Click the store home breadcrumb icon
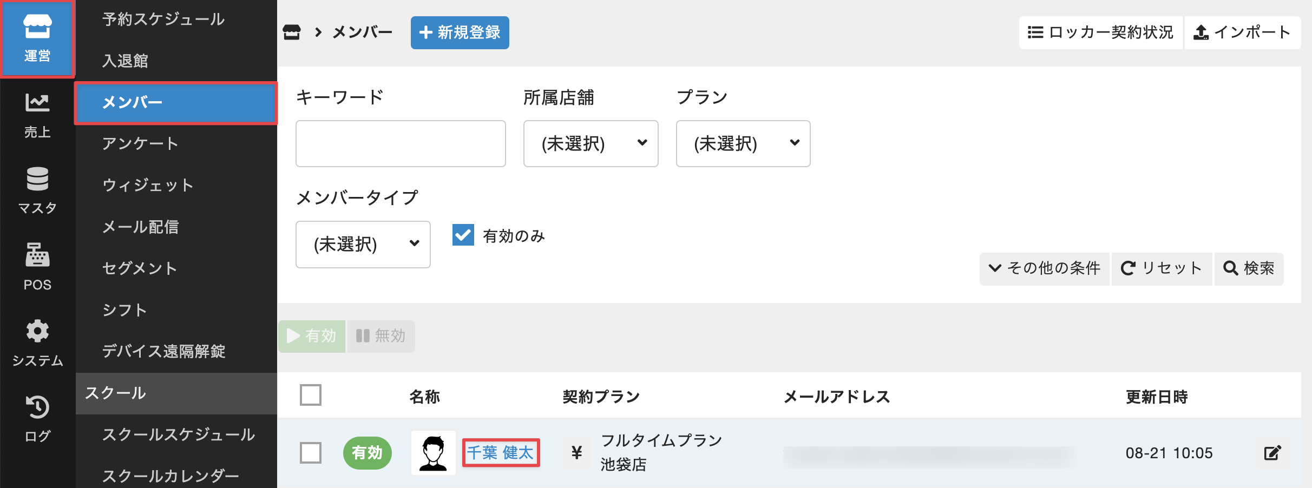 [x=292, y=32]
